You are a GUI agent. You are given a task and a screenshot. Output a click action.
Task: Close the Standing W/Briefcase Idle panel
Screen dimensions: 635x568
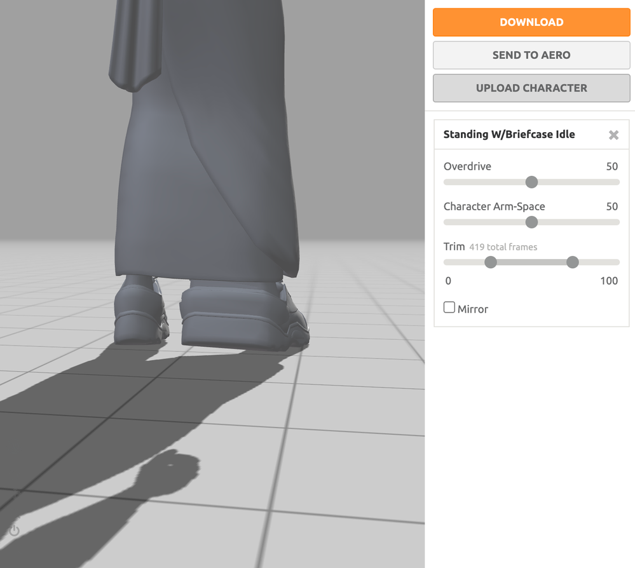click(x=613, y=135)
